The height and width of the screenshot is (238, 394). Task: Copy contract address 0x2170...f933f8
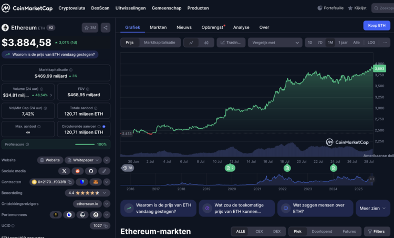[70, 182]
